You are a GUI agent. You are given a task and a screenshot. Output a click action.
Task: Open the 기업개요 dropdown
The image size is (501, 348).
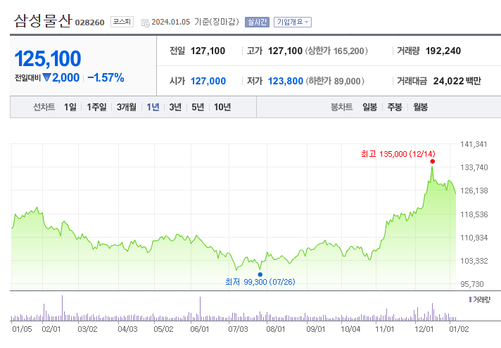292,22
